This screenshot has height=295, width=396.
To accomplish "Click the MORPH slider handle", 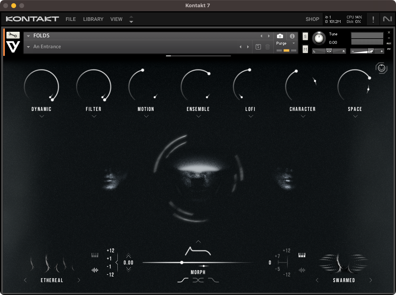I will [182, 262].
